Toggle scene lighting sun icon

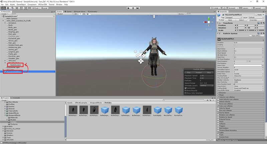tap(80, 14)
